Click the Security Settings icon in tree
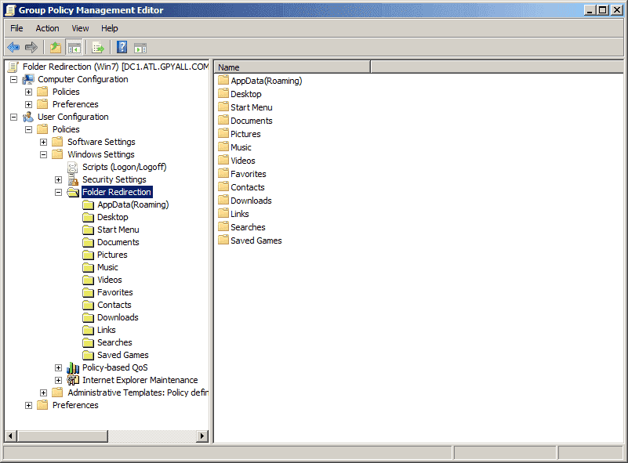Image resolution: width=628 pixels, height=463 pixels. (x=72, y=179)
